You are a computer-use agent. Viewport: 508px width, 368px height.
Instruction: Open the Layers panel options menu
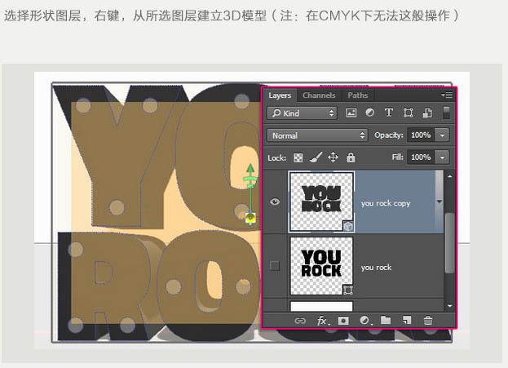[448, 95]
